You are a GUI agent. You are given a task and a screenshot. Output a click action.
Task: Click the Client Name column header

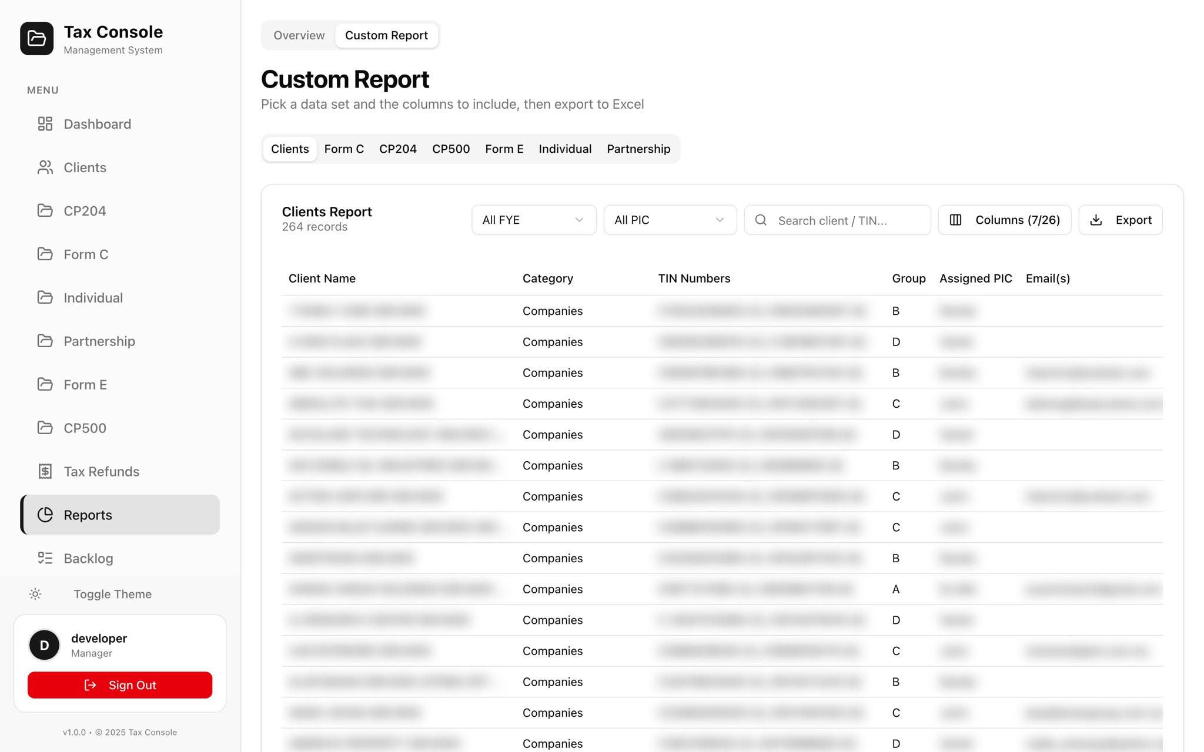tap(322, 279)
